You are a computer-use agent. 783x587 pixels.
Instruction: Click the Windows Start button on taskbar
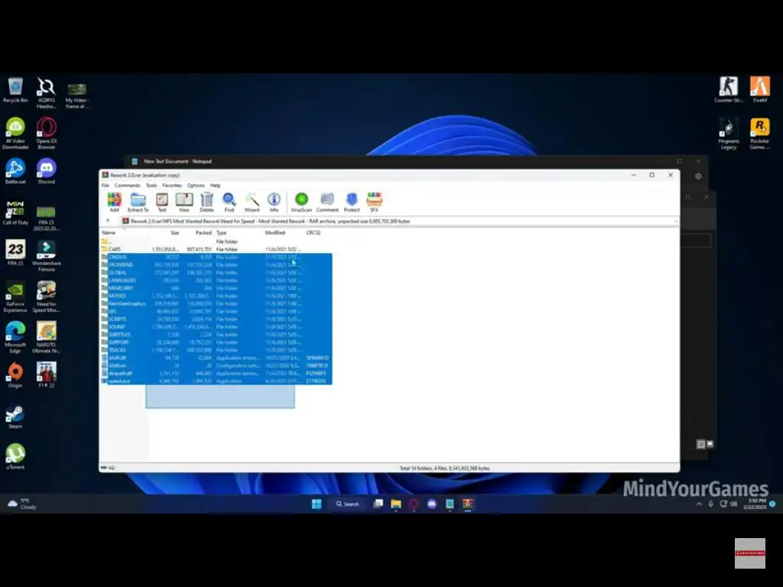point(317,504)
